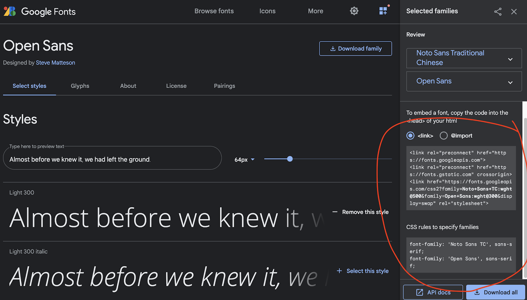Click the minus icon next to Remove this style
This screenshot has width=527, height=300.
click(335, 212)
